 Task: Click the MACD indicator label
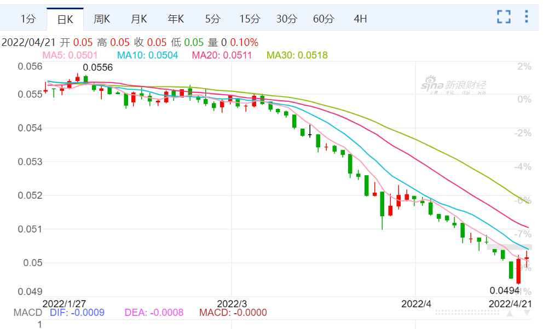27,313
